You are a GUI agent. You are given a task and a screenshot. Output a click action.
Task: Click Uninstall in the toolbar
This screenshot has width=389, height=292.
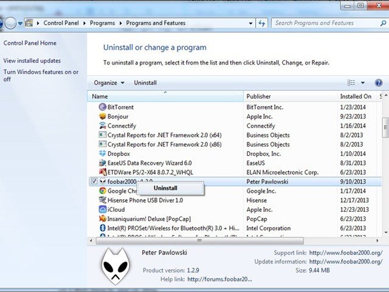point(145,83)
